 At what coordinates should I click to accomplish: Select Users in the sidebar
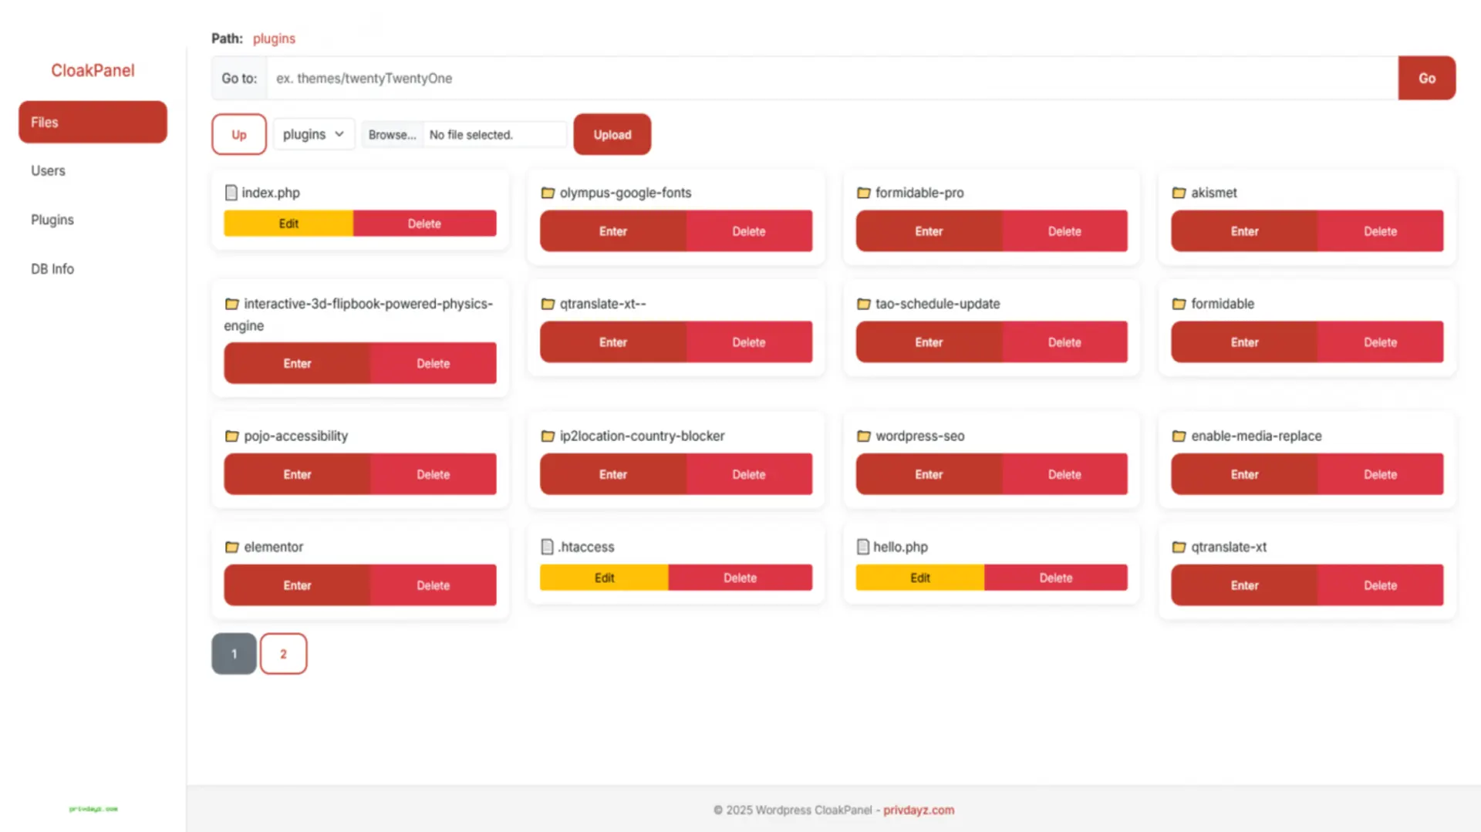pos(48,170)
